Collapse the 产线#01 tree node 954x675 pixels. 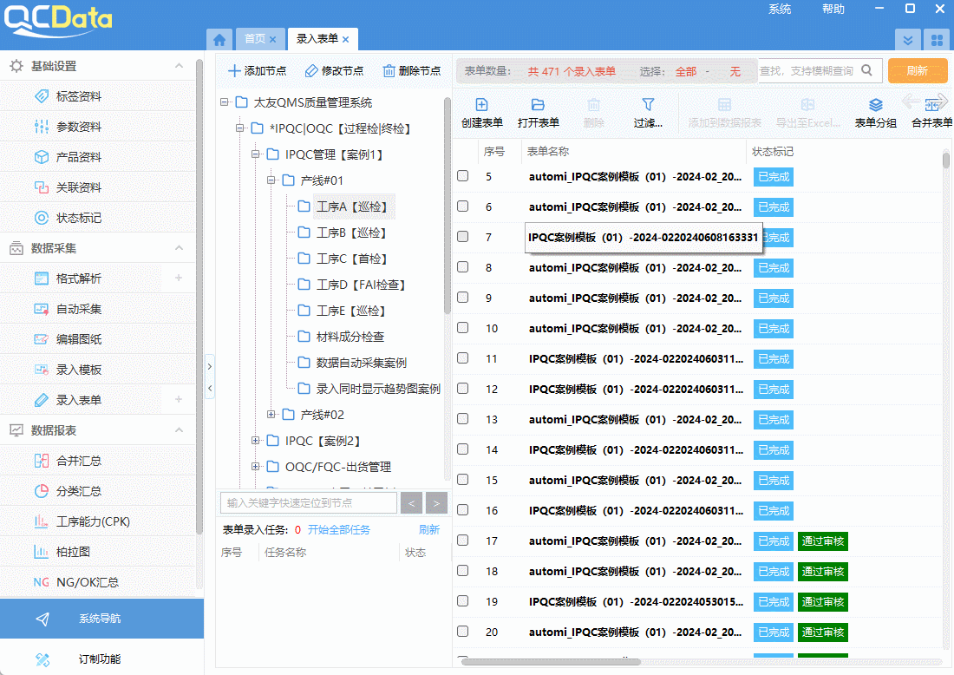tap(271, 180)
